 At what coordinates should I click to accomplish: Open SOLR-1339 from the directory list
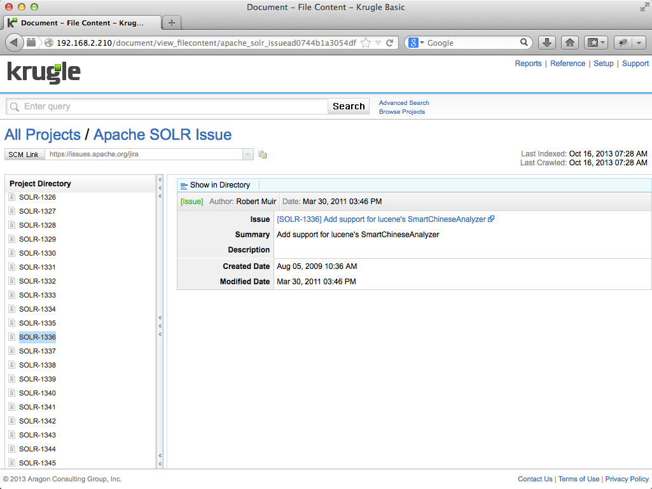pos(38,379)
